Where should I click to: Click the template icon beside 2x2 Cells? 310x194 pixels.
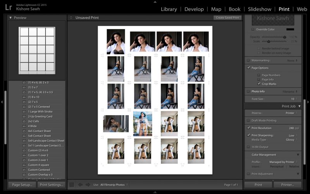(x=24, y=121)
